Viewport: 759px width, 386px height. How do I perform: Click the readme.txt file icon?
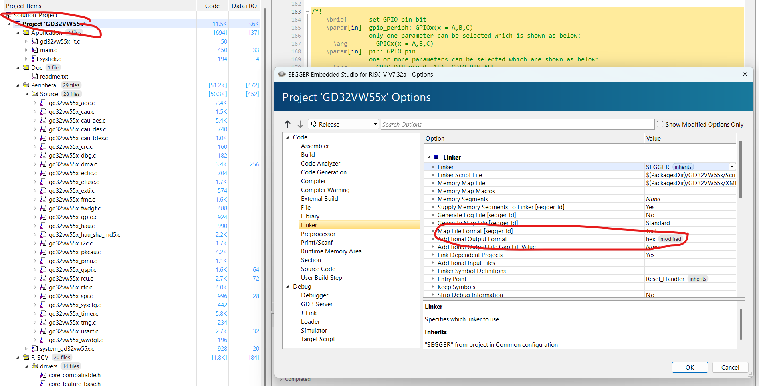(x=35, y=77)
